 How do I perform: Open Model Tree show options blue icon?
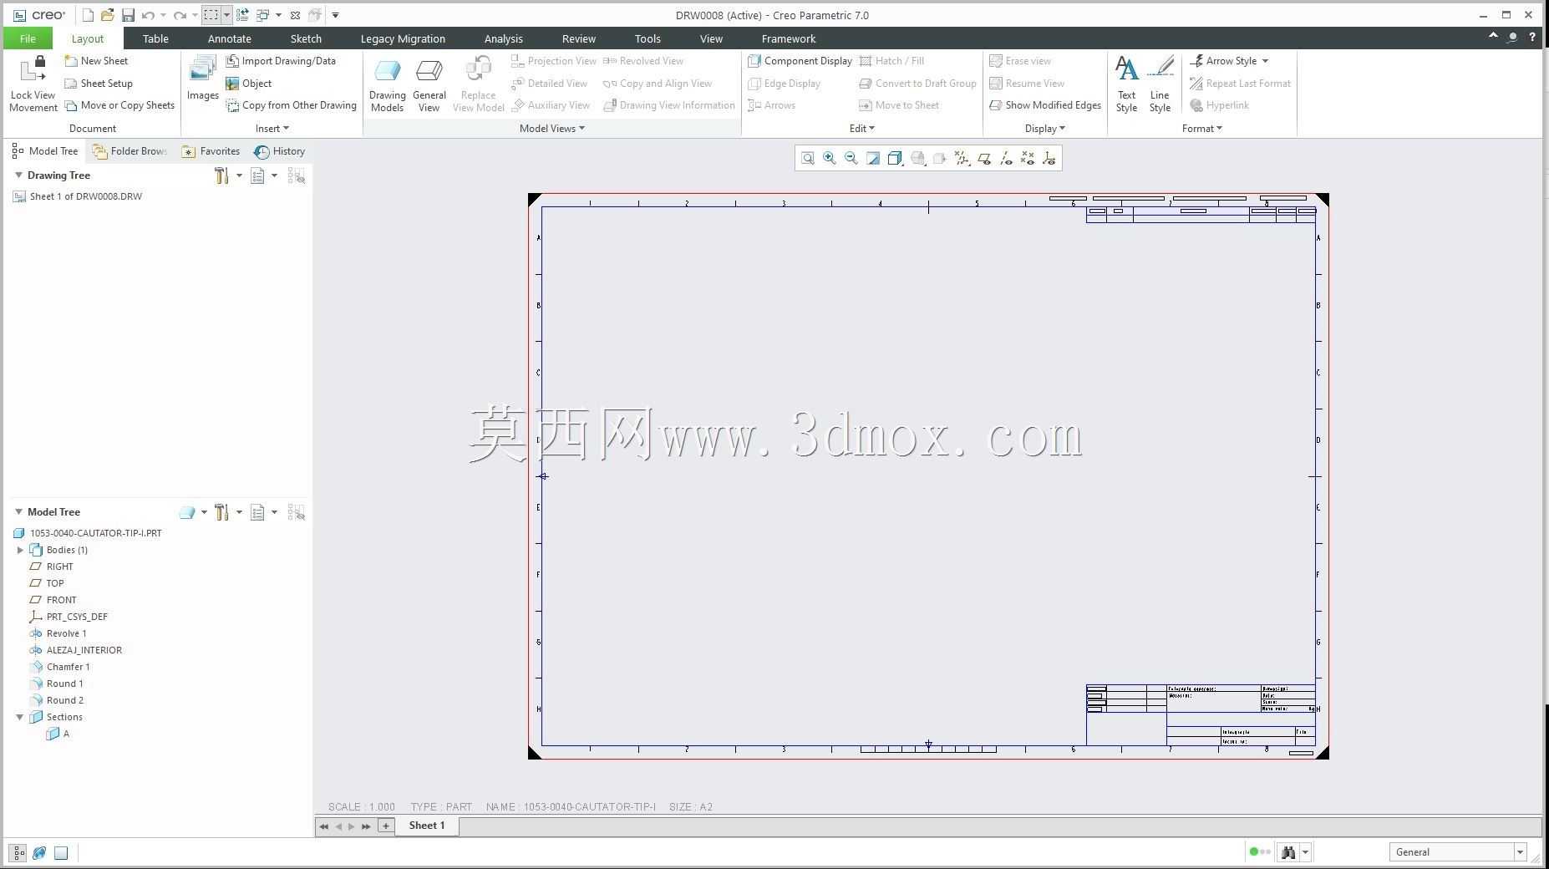tap(187, 512)
